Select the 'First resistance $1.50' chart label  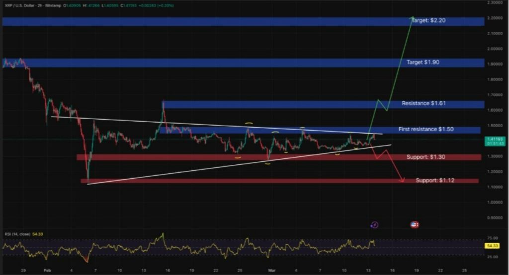point(426,130)
